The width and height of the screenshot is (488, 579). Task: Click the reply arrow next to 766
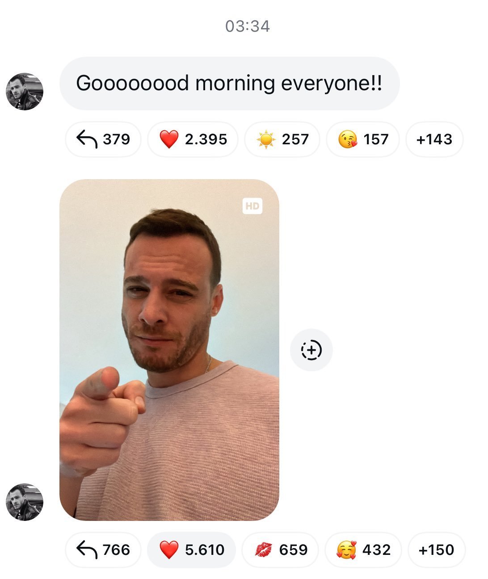(87, 550)
